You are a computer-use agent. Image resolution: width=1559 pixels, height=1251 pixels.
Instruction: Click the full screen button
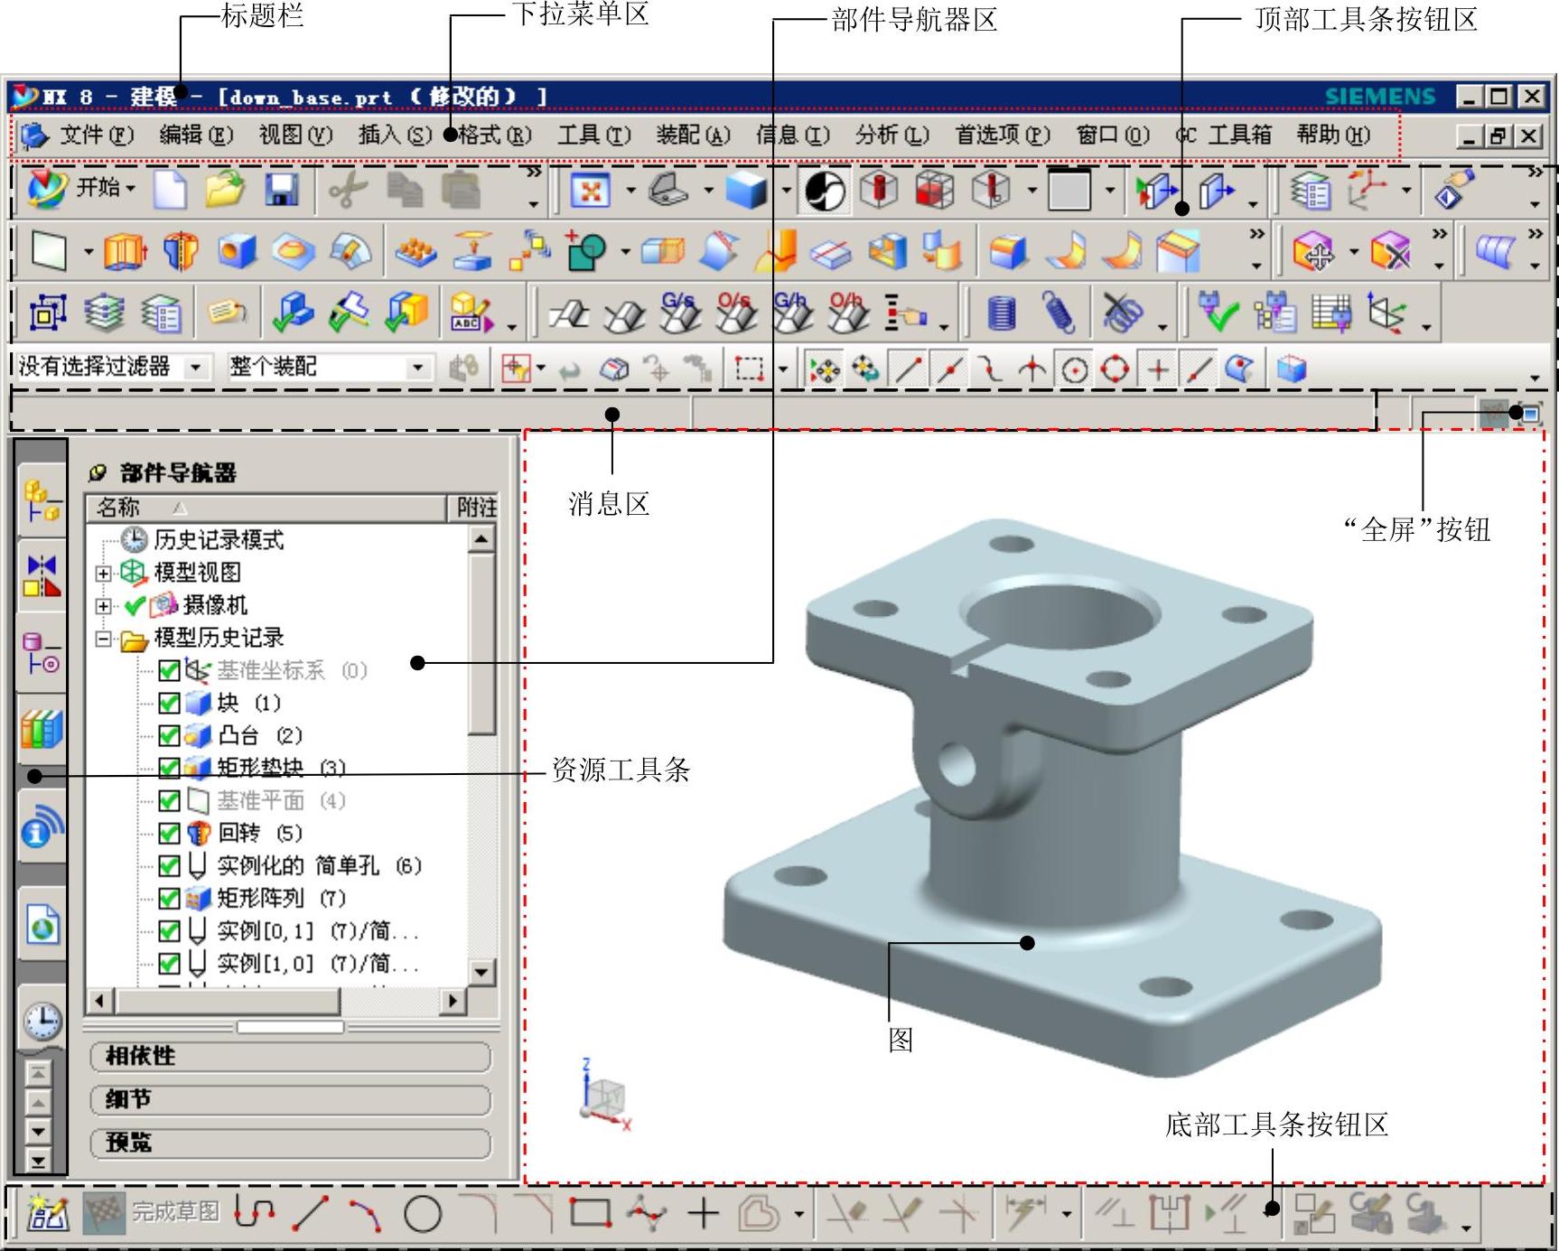pyautogui.click(x=1530, y=414)
